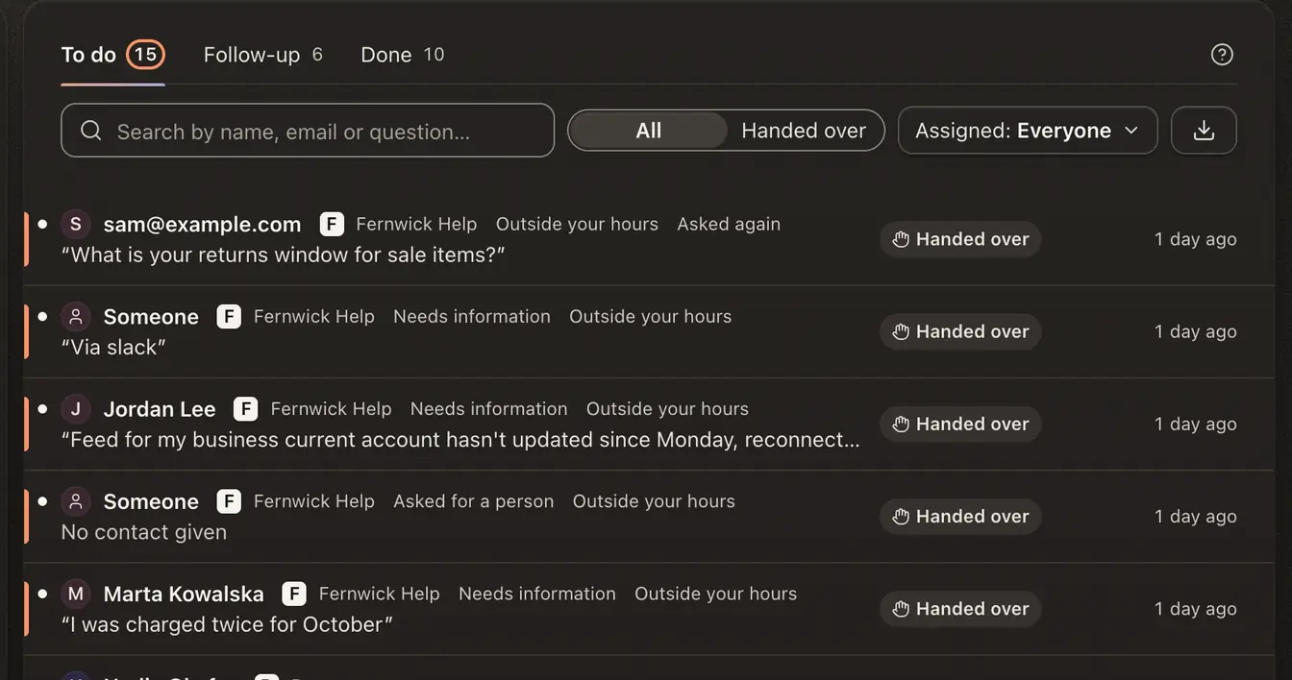Image resolution: width=1292 pixels, height=680 pixels.
Task: Click the sam@example.com sender name
Action: pos(202,225)
